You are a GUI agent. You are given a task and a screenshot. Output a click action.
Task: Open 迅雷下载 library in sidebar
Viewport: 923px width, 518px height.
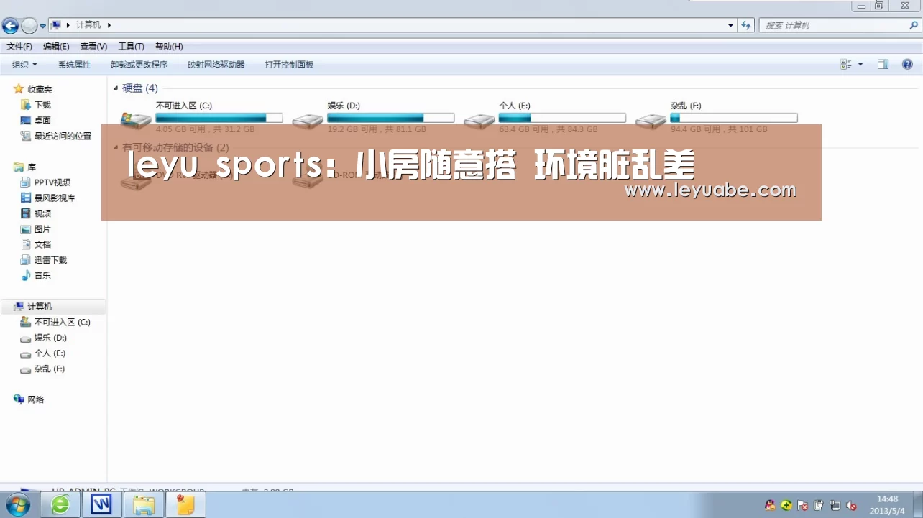[x=50, y=260]
